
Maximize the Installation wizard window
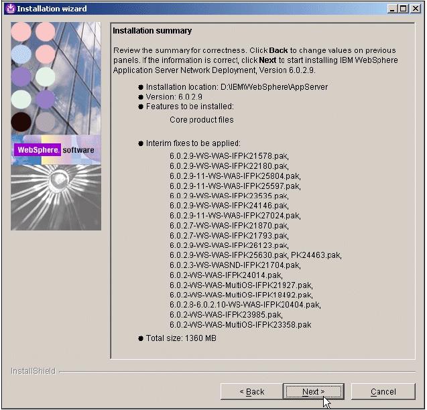[x=404, y=9]
